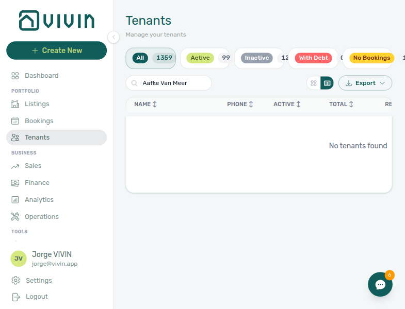
Task: Switch to grid card view
Action: [x=314, y=83]
